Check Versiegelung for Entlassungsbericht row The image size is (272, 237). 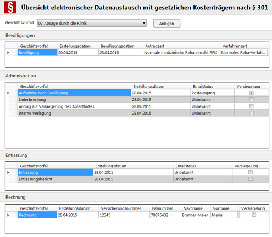(x=251, y=179)
